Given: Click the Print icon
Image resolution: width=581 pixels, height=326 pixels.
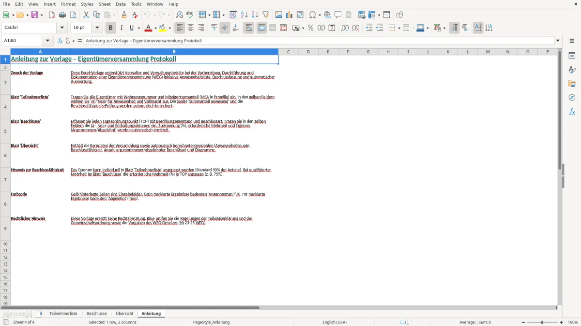Looking at the screenshot, I should click(62, 15).
